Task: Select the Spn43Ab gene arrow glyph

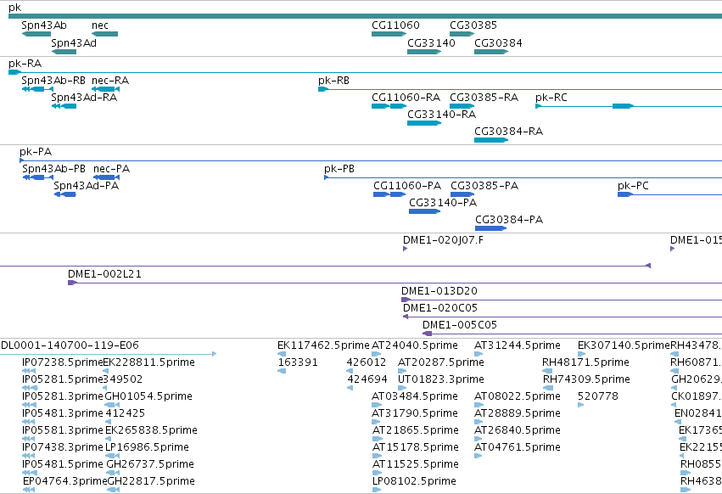Action: (36, 34)
